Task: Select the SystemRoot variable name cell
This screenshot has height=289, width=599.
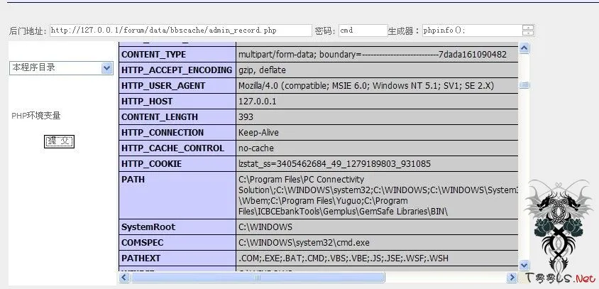Action: [x=177, y=227]
